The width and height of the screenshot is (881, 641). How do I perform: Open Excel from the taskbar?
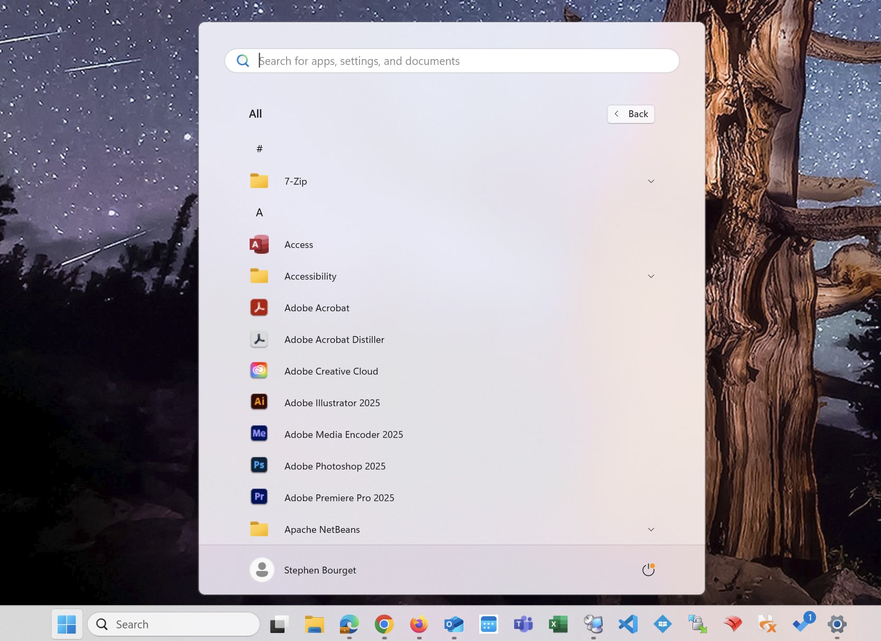click(558, 625)
